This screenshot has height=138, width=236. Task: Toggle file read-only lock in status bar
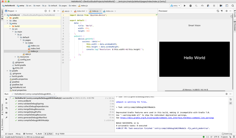click(x=230, y=137)
